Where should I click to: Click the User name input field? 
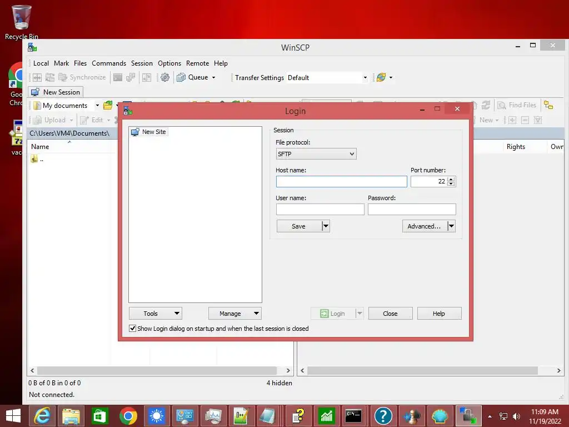click(x=320, y=209)
